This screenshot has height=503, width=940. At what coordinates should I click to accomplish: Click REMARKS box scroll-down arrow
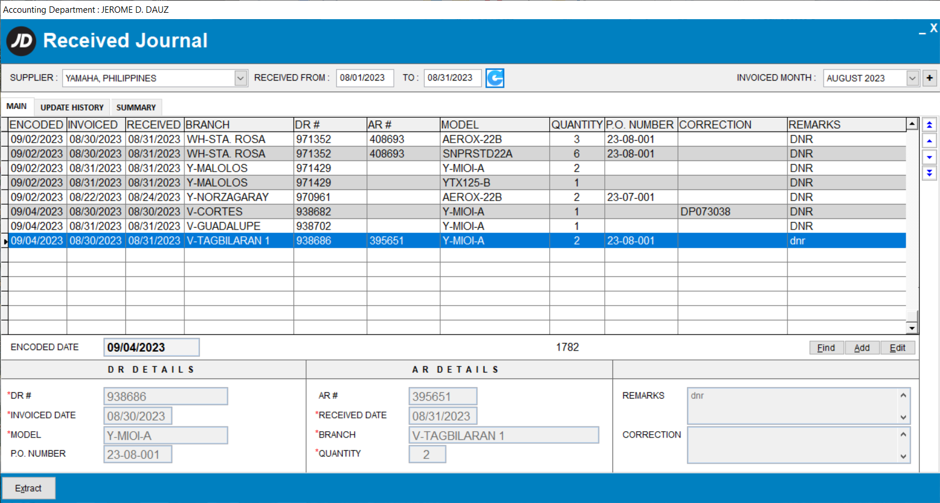pos(903,417)
